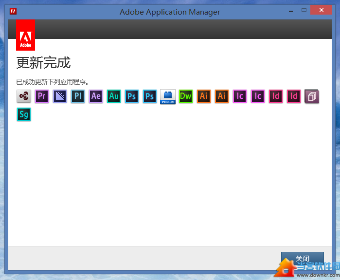
Task: Close the window with the red X
Action: click(321, 10)
